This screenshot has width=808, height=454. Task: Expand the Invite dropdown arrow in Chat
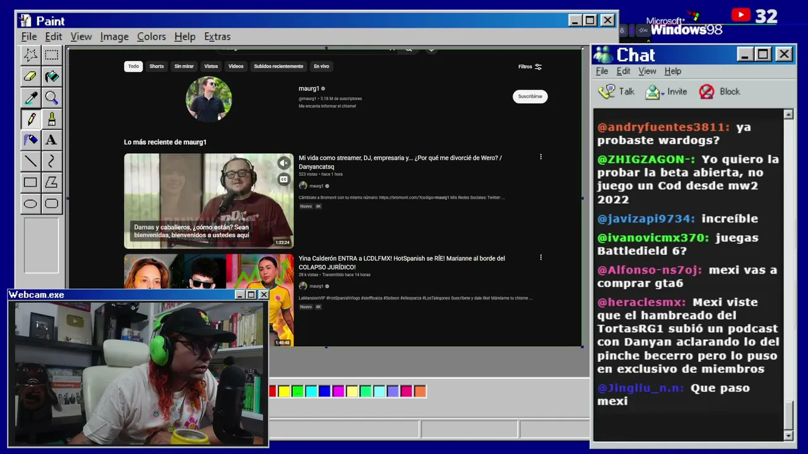pyautogui.click(x=663, y=93)
